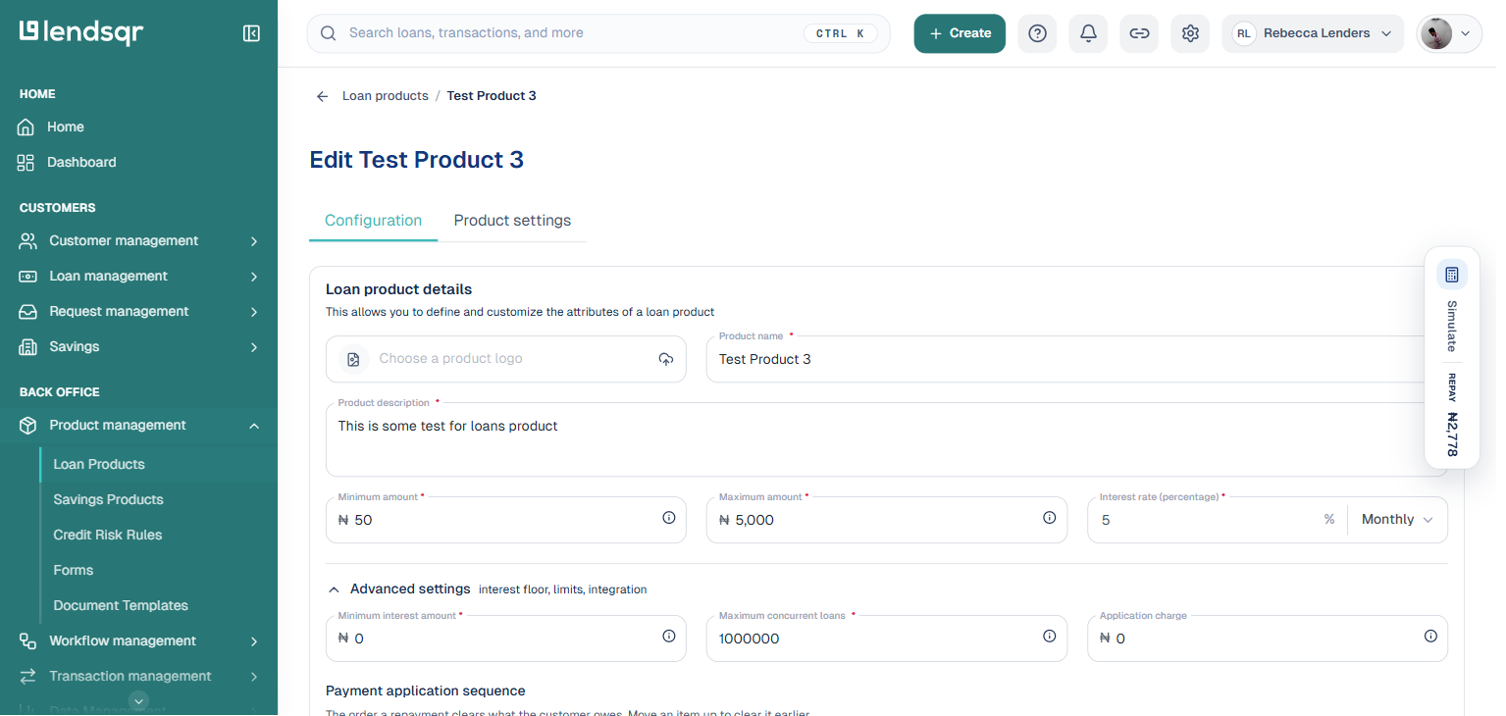Click the info icon in Minimum amount field

tap(669, 518)
